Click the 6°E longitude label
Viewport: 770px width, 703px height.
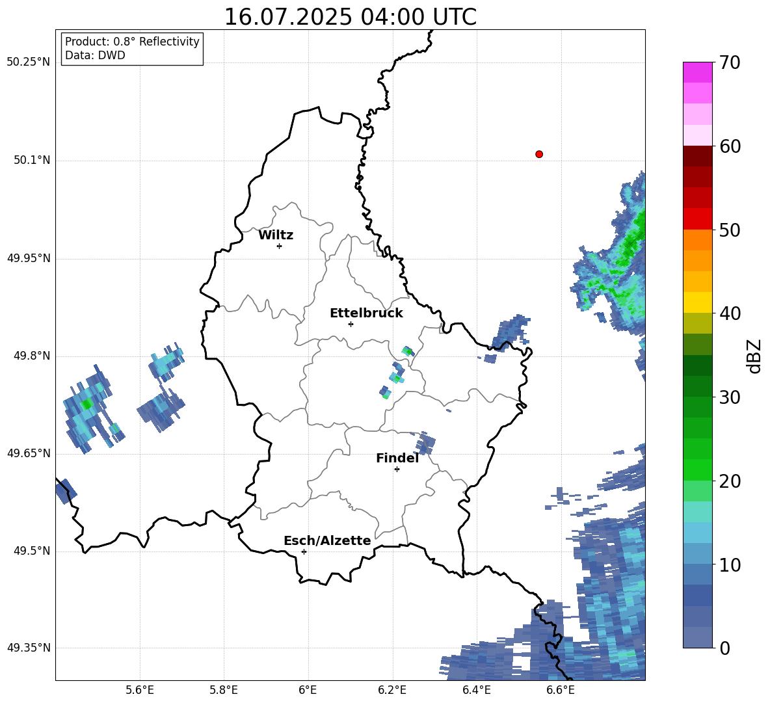(308, 690)
